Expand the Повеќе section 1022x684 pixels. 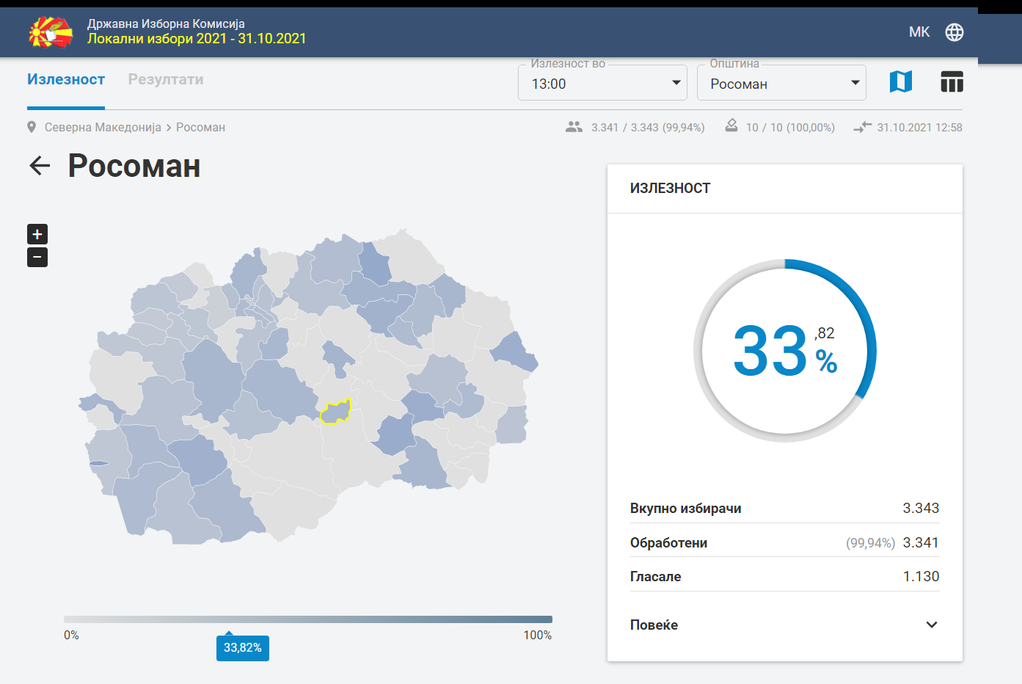point(784,625)
